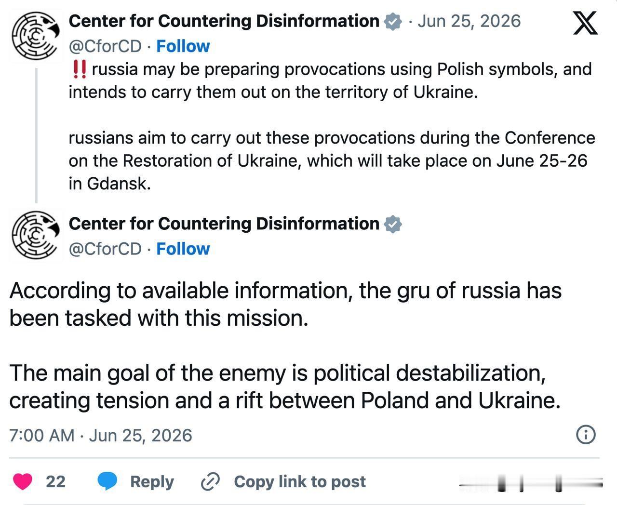This screenshot has width=617, height=505.
Task: Click the main tweet text about gru mission
Action: click(285, 346)
